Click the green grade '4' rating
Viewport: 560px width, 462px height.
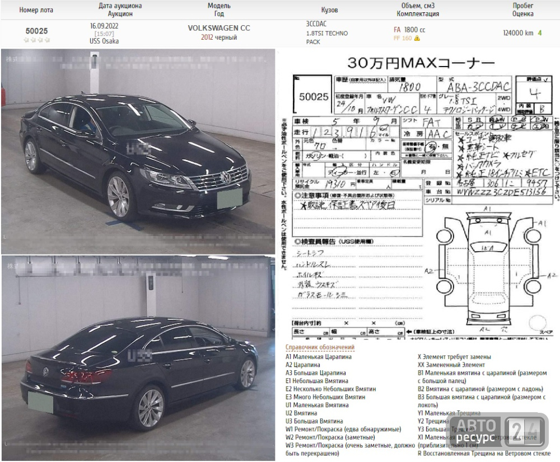(x=540, y=33)
